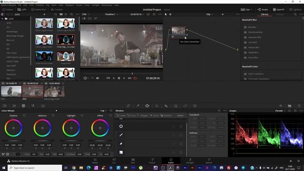Screen dimensions: 304x171
Task: Show the Timeline panel from top toolbar
Action: [57, 9]
